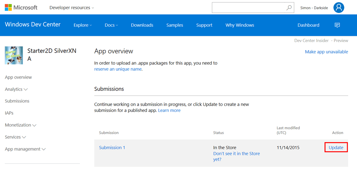
Task: Expand the Monetization section
Action: (x=21, y=125)
